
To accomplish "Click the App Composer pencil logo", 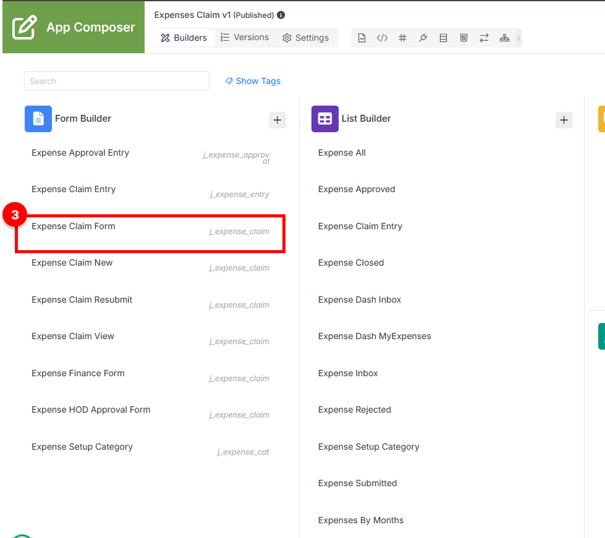I will pos(24,27).
